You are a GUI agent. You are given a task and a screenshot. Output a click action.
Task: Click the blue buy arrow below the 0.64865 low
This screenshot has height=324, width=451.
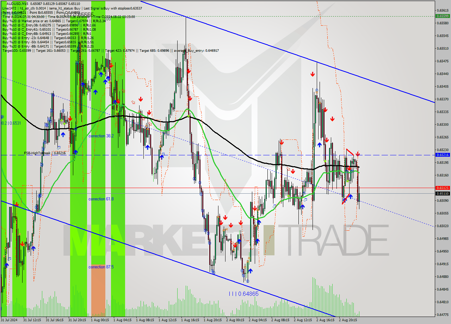pyautogui.click(x=251, y=271)
